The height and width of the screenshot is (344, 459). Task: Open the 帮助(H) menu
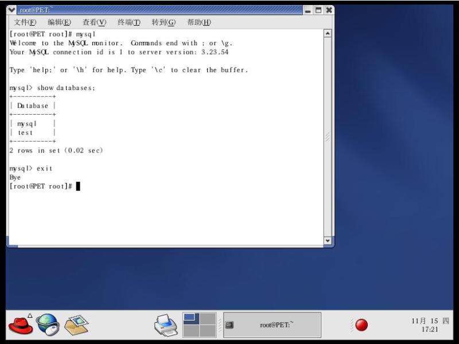(x=199, y=22)
